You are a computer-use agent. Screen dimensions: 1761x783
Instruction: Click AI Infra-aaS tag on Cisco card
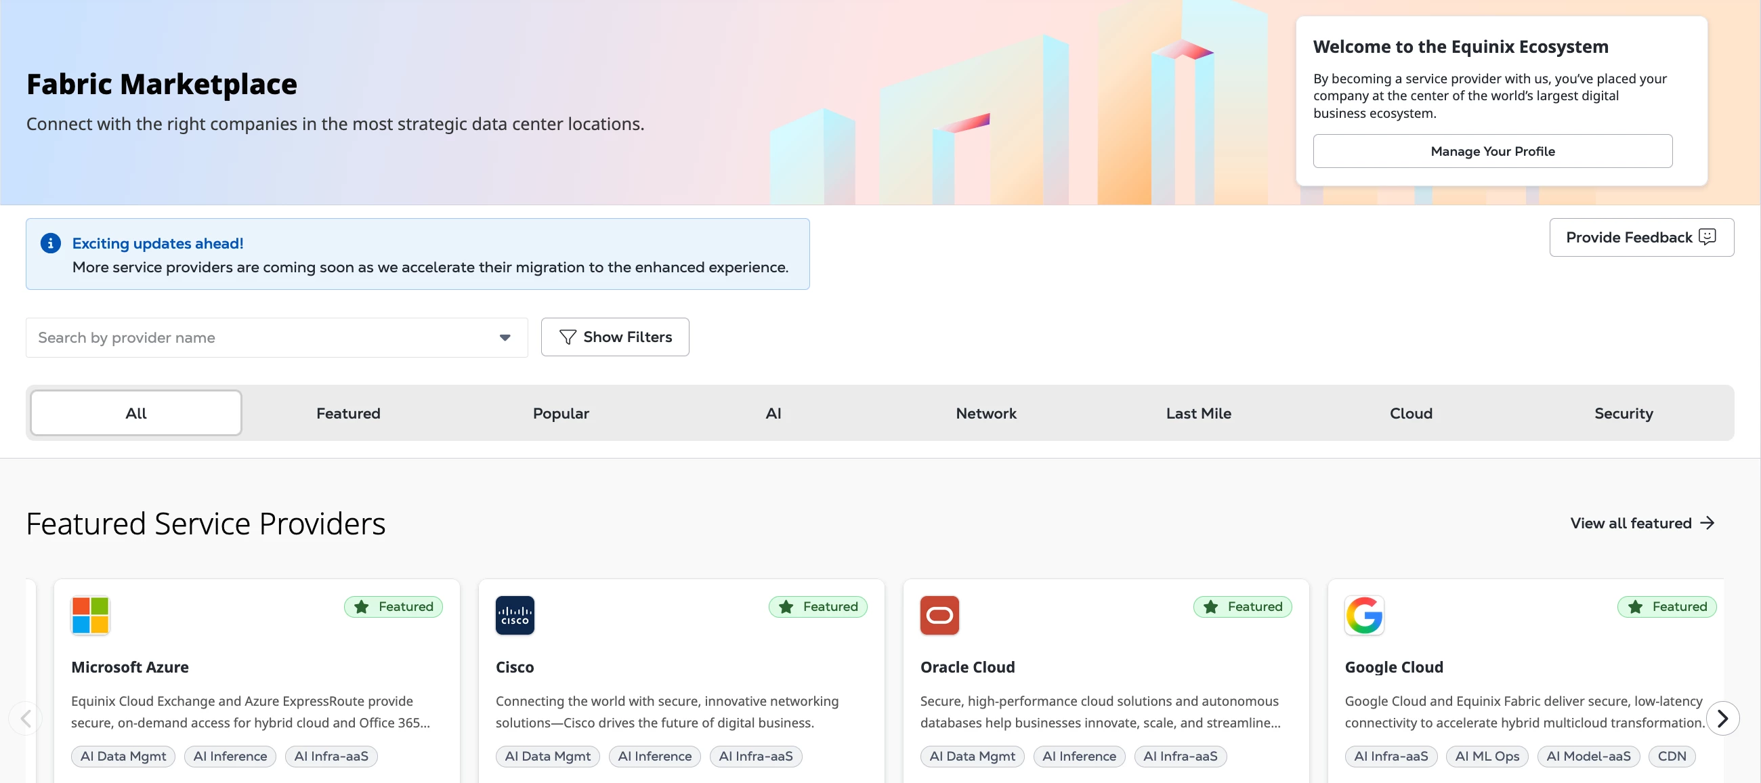(x=755, y=757)
